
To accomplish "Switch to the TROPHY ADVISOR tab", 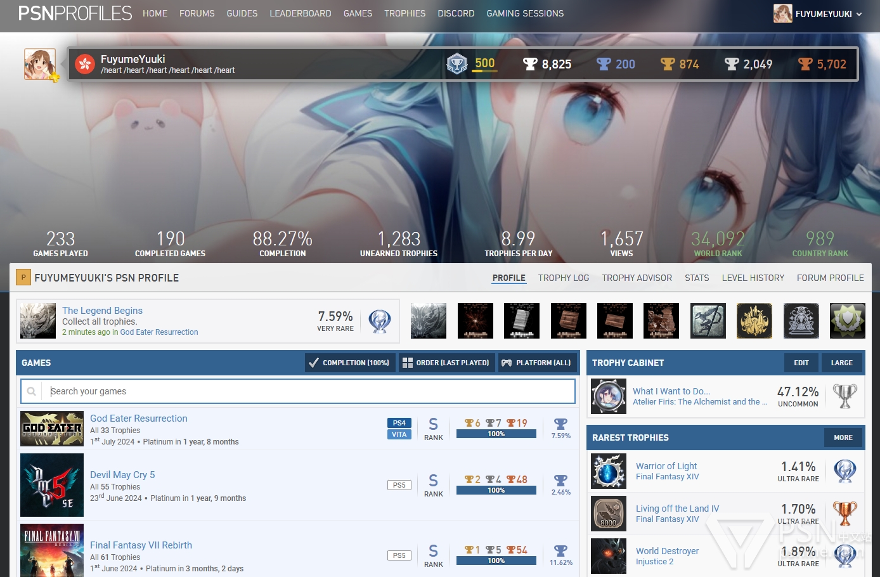I will point(637,278).
